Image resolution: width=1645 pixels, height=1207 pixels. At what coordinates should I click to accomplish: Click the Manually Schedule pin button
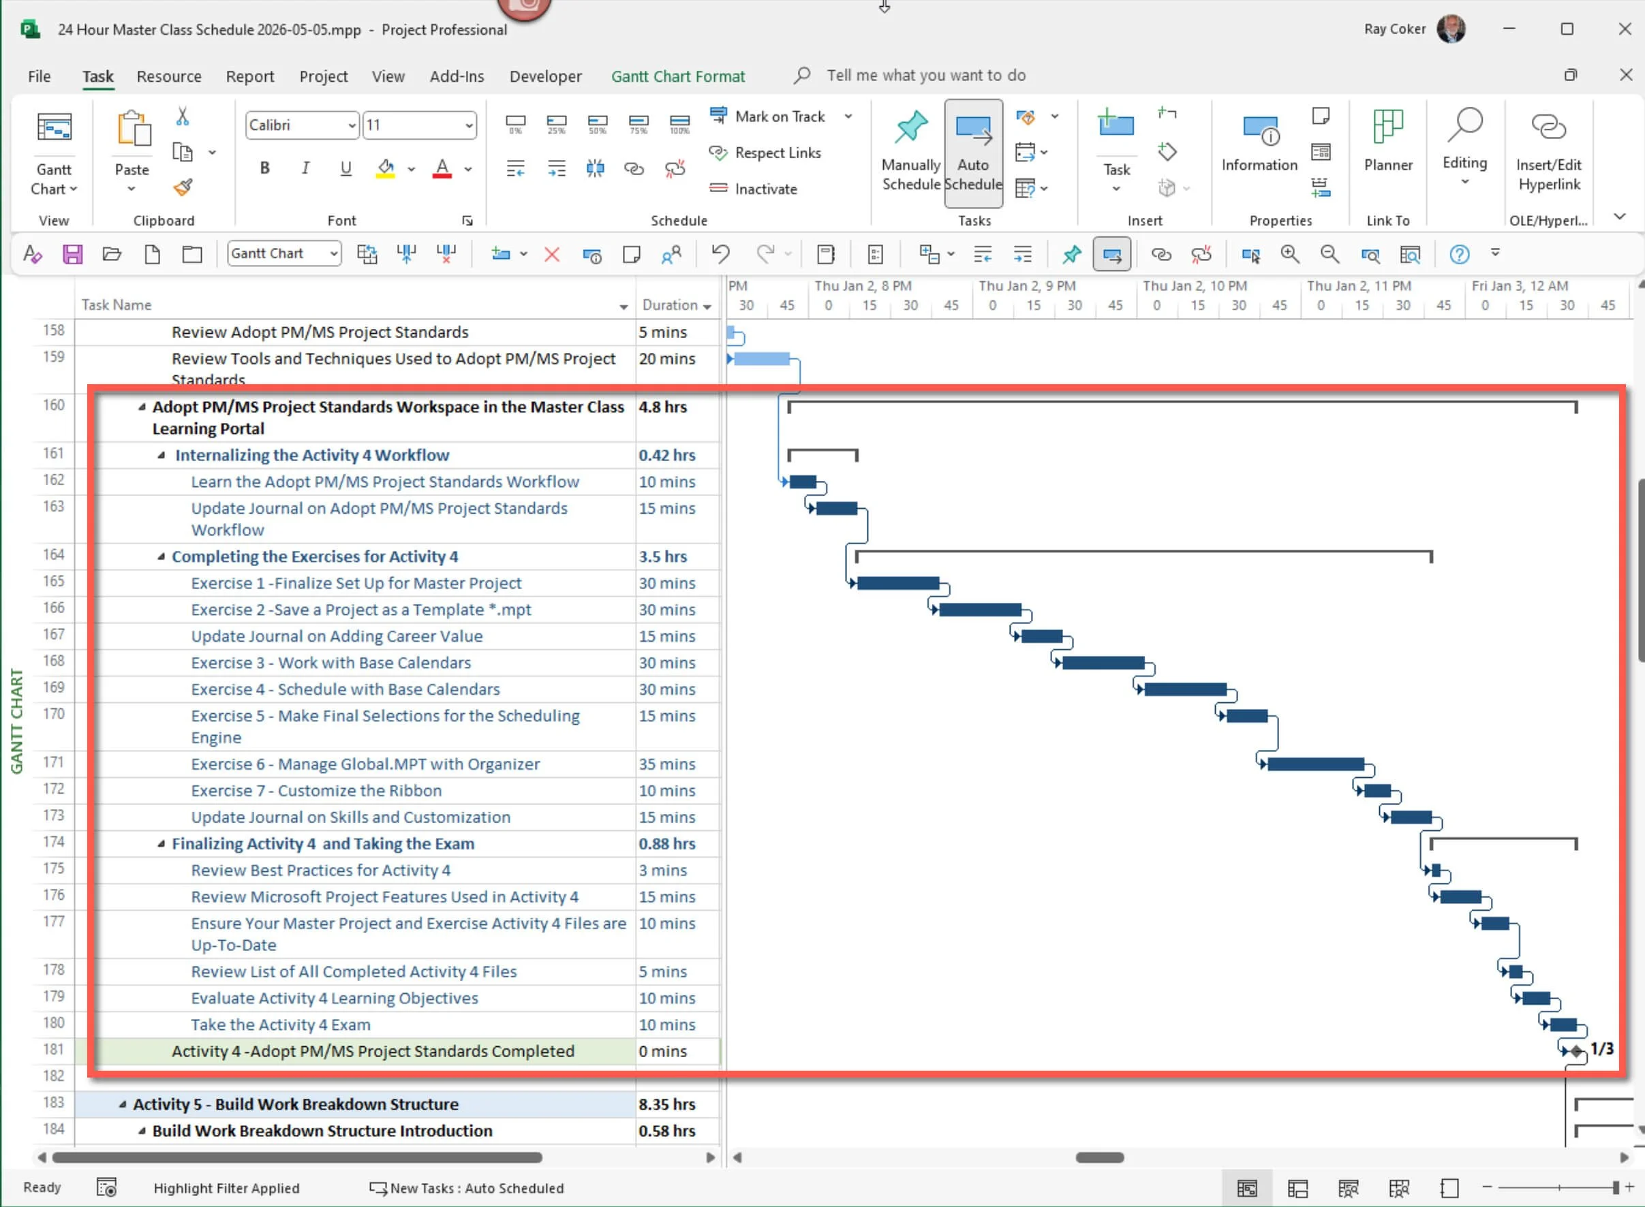click(910, 152)
